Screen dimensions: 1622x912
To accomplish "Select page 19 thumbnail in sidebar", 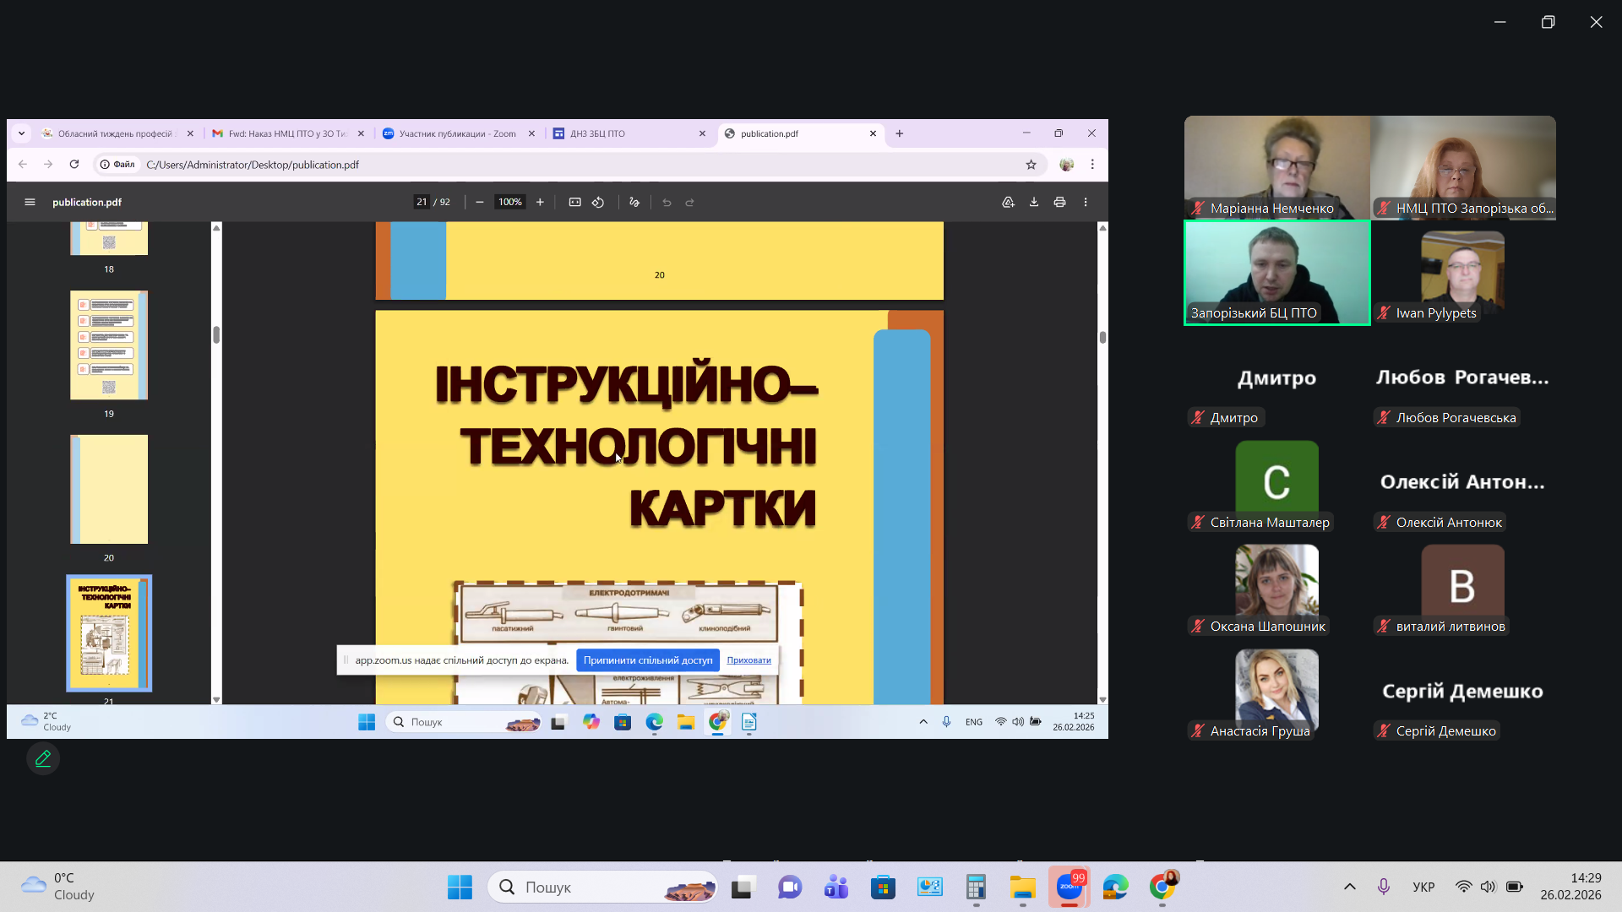I will [109, 345].
